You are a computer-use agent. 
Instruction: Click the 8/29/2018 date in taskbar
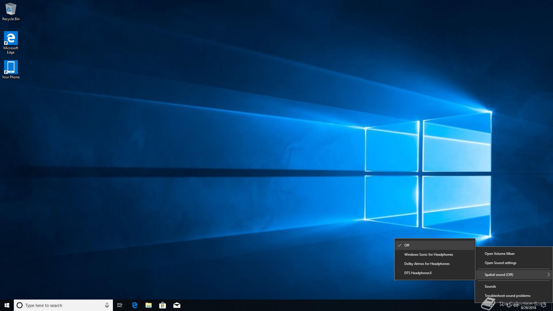point(529,308)
